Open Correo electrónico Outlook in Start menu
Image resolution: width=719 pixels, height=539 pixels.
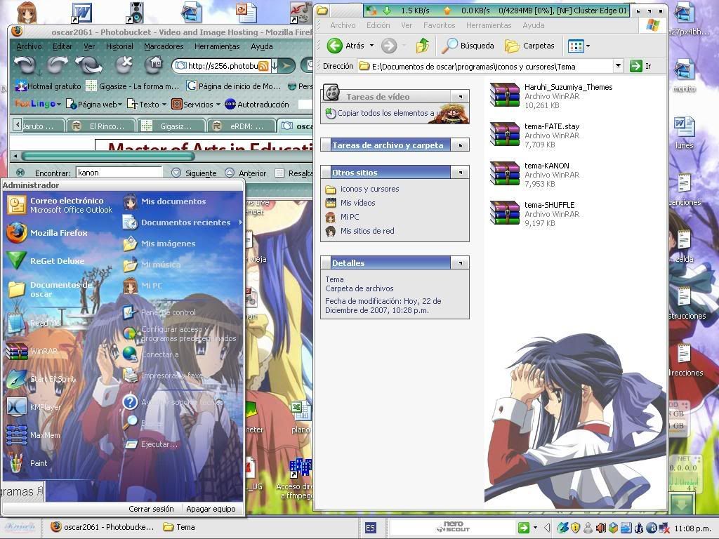tap(60, 205)
